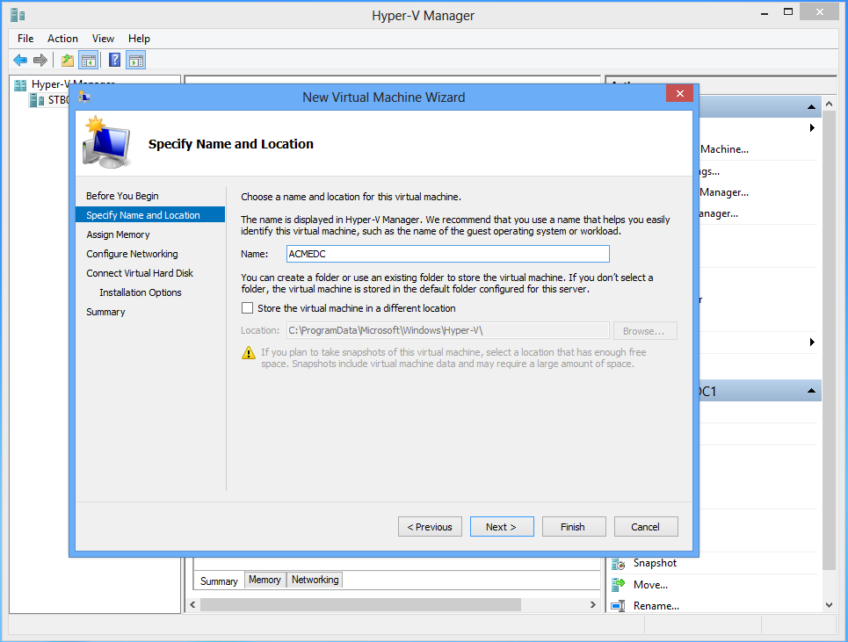The height and width of the screenshot is (642, 848).
Task: Click the Next button
Action: point(502,527)
